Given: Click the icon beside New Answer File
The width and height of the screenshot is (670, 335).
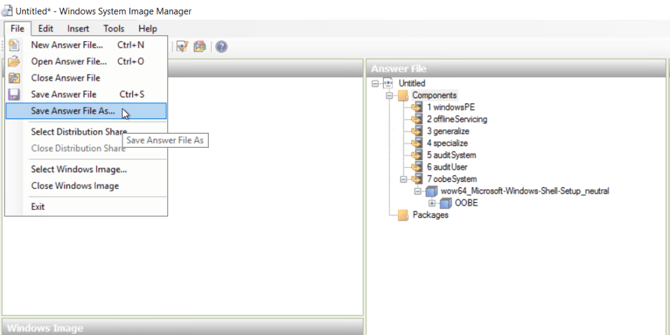Looking at the screenshot, I should tap(14, 45).
